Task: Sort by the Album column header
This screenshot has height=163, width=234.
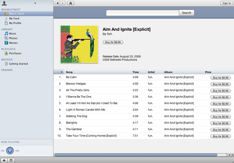Action: pyautogui.click(x=168, y=72)
